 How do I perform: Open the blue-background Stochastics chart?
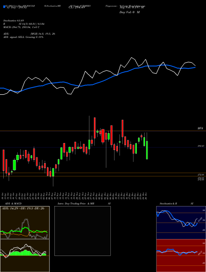pos(181,223)
